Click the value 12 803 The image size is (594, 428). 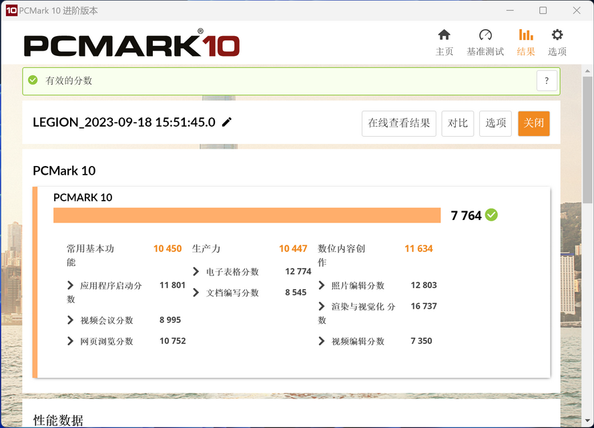click(x=424, y=285)
